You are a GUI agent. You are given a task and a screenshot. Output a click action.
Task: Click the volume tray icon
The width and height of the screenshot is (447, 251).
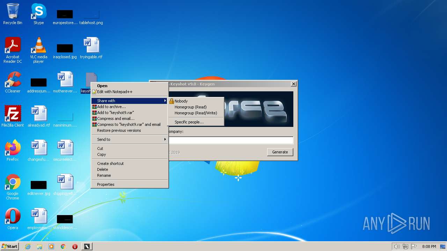pyautogui.click(x=397, y=246)
